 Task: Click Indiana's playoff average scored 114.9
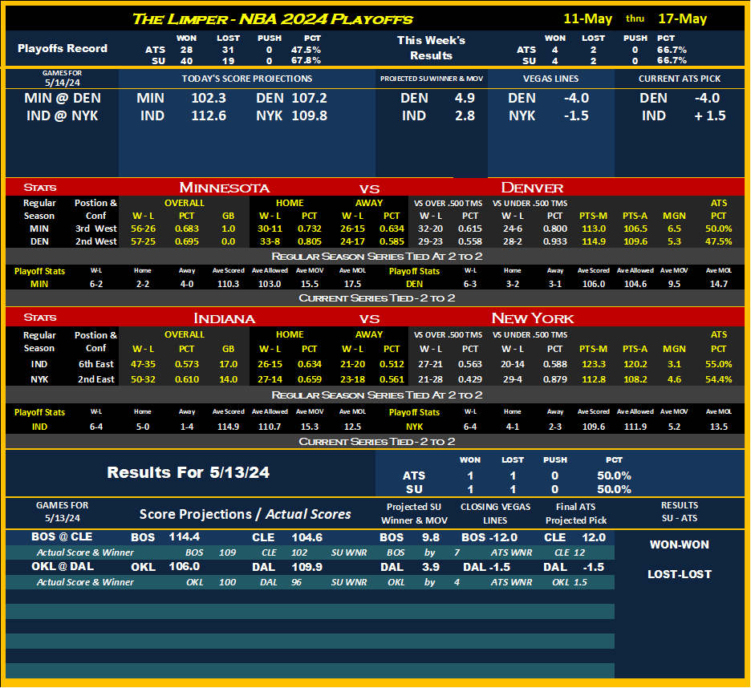point(228,427)
